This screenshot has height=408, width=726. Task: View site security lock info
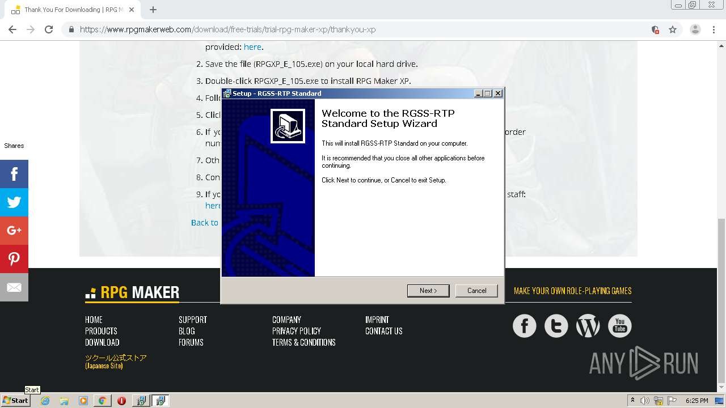71,29
